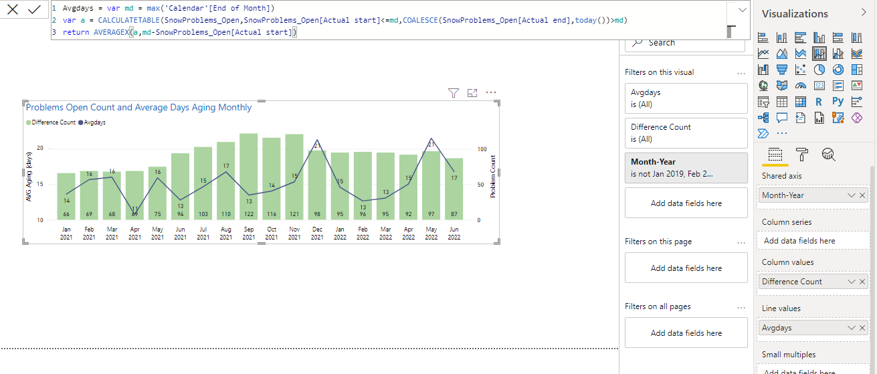Open Month-Year field dropdown in Shared axis
Screen dimensions: 877x374
(x=851, y=195)
